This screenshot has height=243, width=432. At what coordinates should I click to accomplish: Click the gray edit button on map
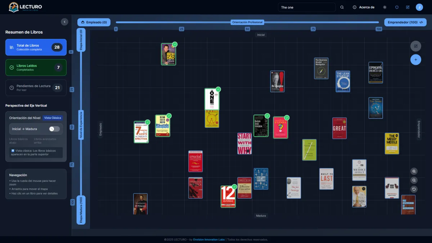point(416,46)
